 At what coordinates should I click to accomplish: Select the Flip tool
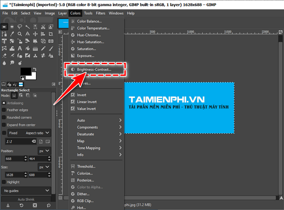point(50,41)
